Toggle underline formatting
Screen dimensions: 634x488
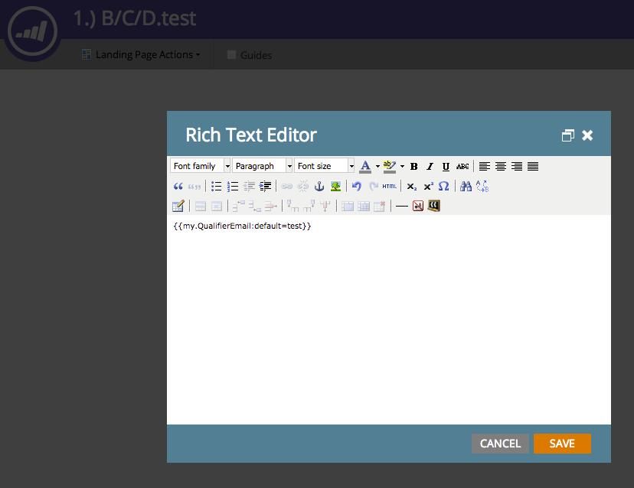(x=446, y=166)
